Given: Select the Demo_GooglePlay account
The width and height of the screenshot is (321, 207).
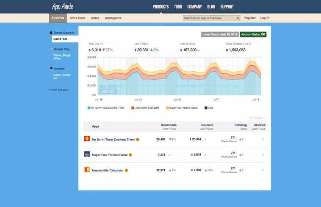Looking at the screenshot, I should [62, 57].
